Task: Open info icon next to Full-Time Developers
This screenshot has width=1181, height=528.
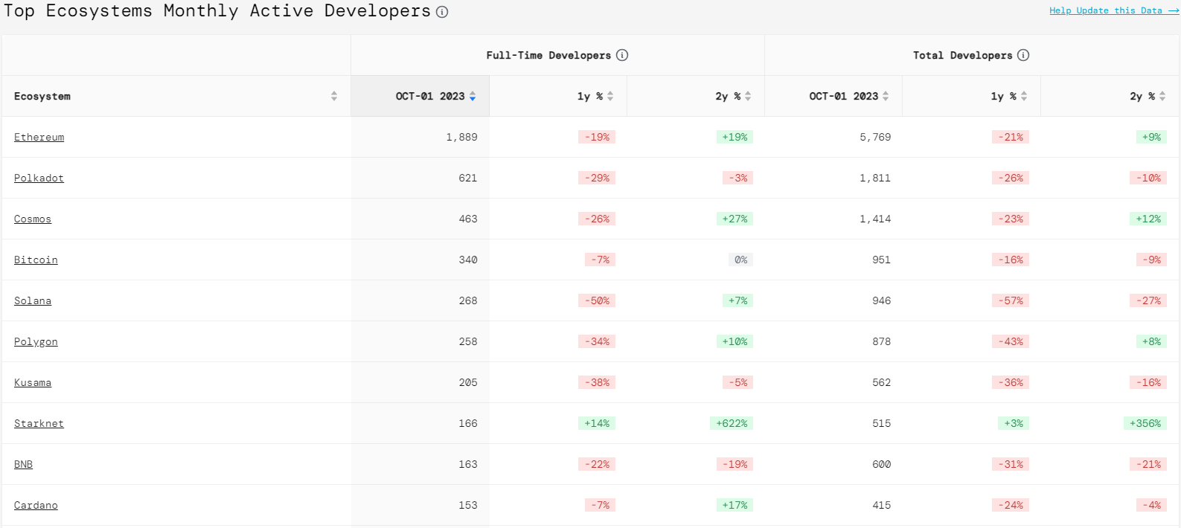Action: coord(622,55)
